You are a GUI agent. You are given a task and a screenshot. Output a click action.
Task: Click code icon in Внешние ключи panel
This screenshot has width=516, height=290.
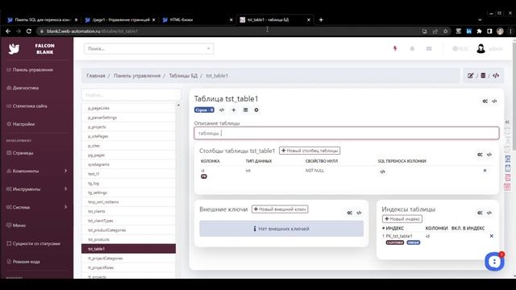pos(359,213)
